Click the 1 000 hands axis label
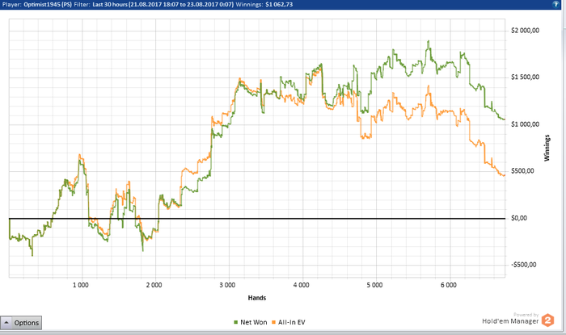566x335 pixels. pyautogui.click(x=81, y=285)
